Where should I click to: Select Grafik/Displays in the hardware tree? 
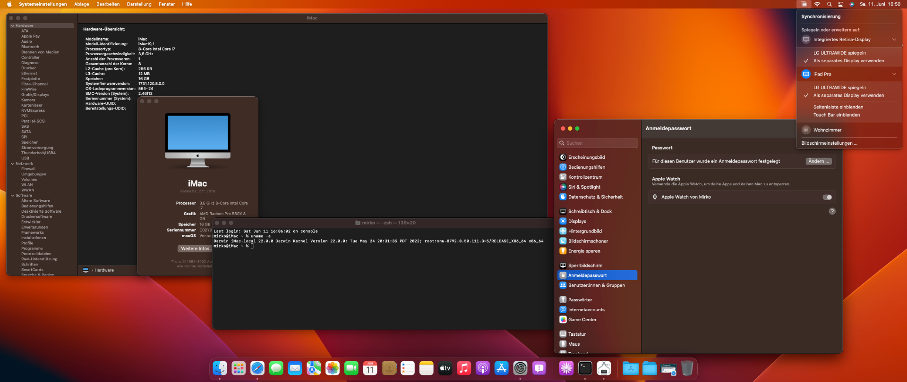(35, 95)
